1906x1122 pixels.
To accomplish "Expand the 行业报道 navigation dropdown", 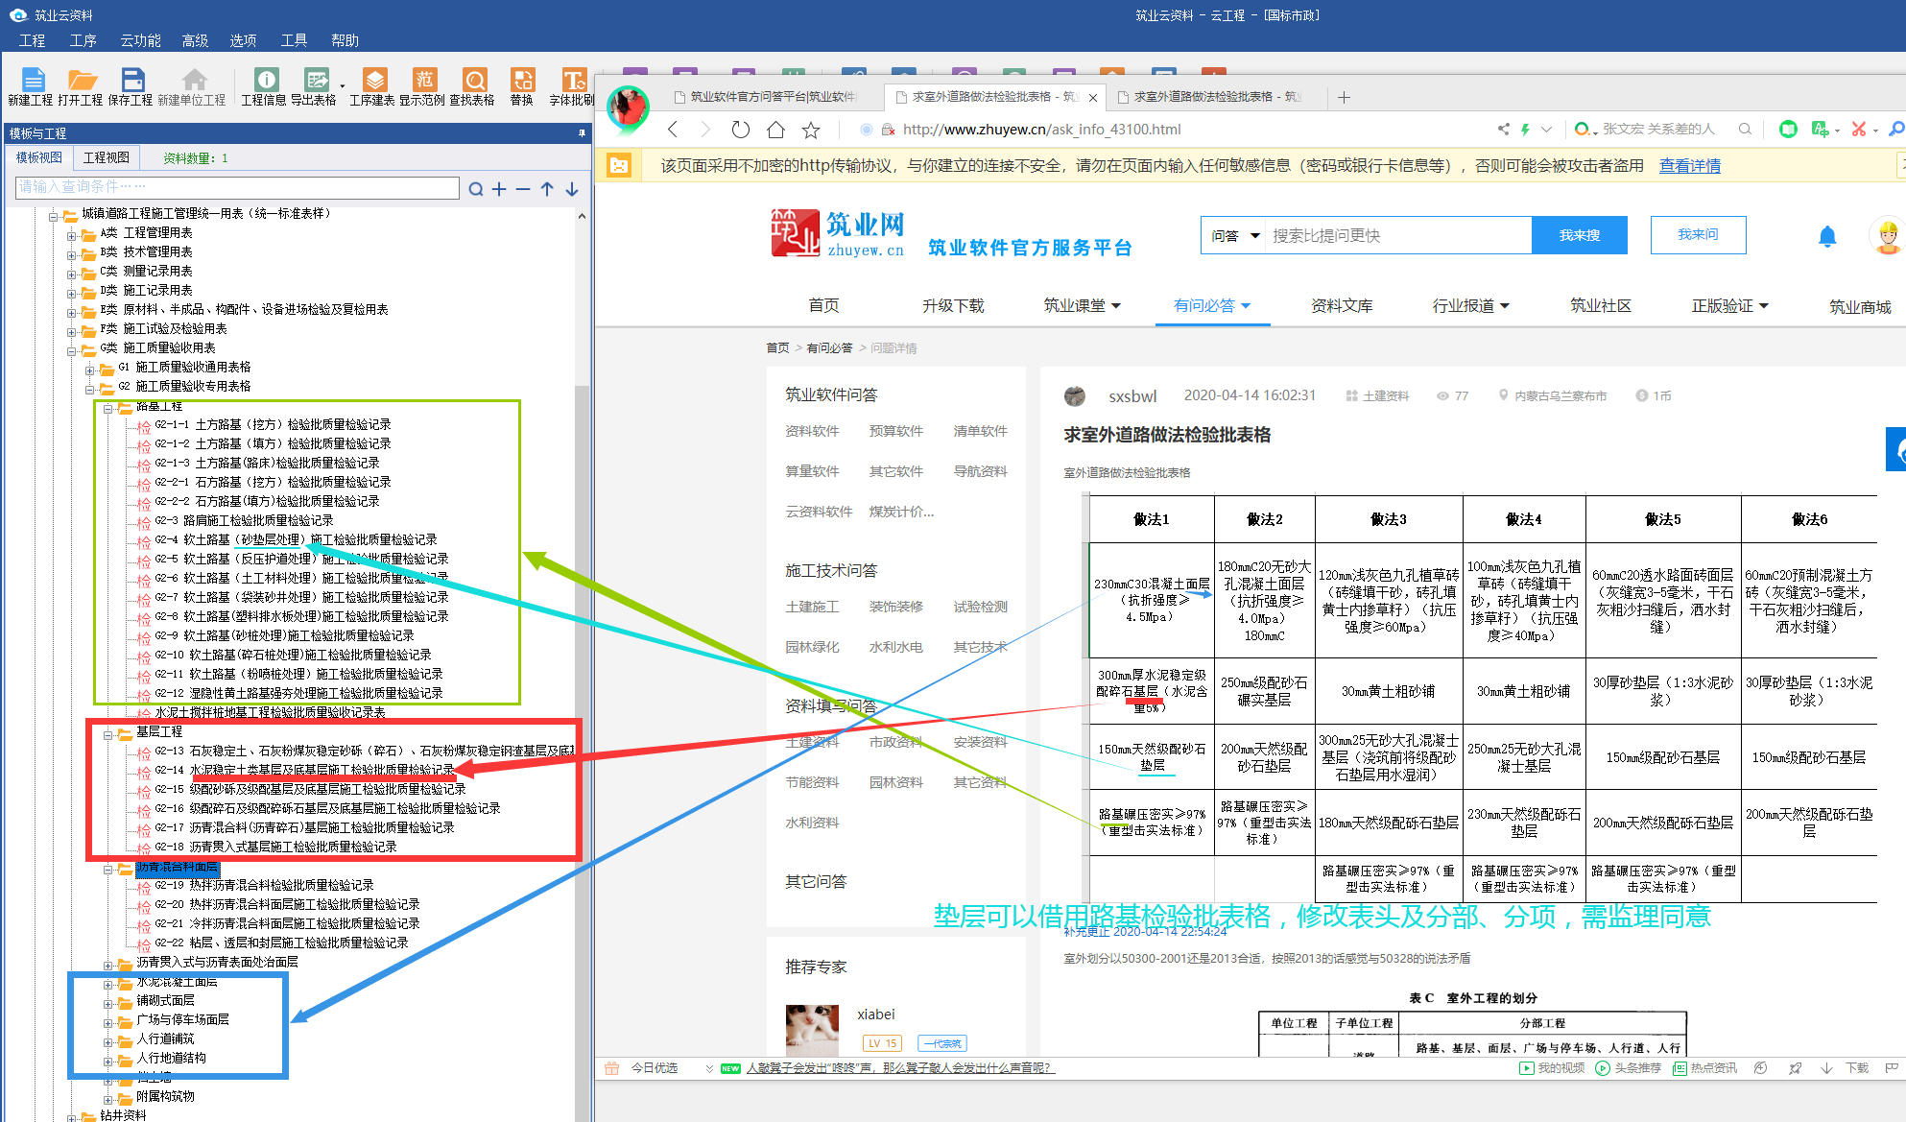I will coord(1505,306).
